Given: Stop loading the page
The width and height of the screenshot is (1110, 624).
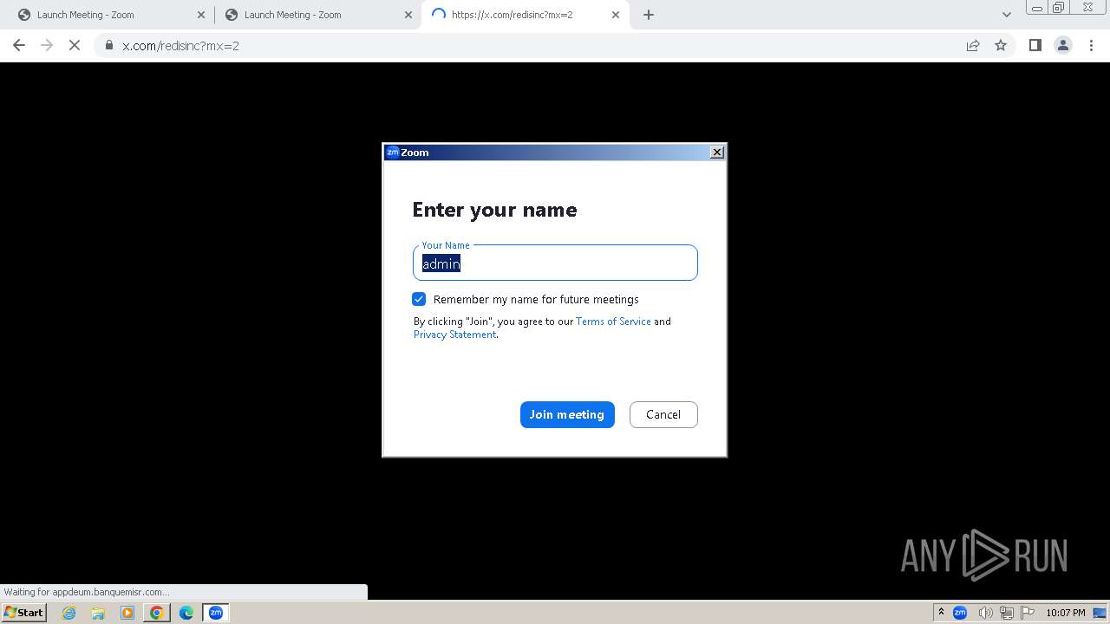Looking at the screenshot, I should tap(75, 45).
